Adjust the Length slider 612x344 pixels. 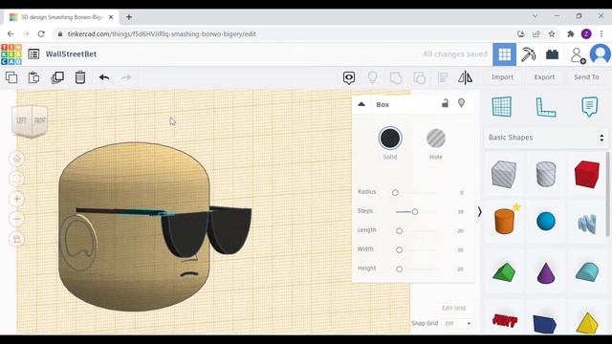pos(400,231)
